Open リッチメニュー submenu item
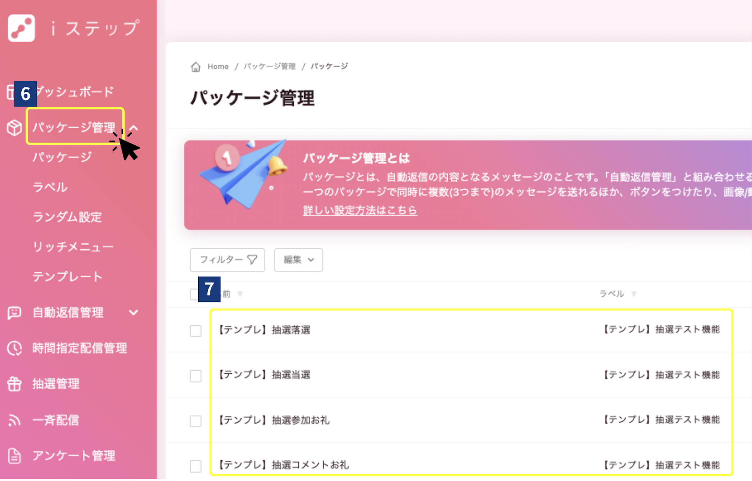752x481 pixels. pyautogui.click(x=73, y=247)
